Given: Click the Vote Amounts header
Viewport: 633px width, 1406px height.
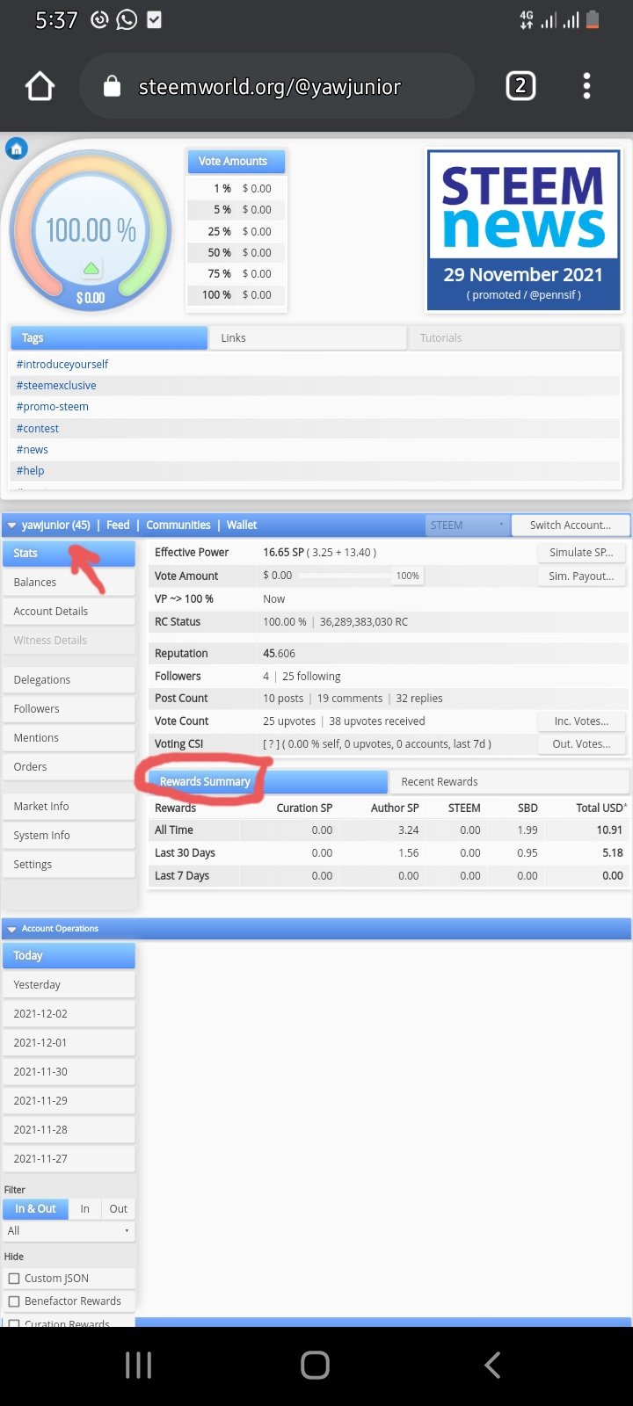Looking at the screenshot, I should tap(236, 161).
